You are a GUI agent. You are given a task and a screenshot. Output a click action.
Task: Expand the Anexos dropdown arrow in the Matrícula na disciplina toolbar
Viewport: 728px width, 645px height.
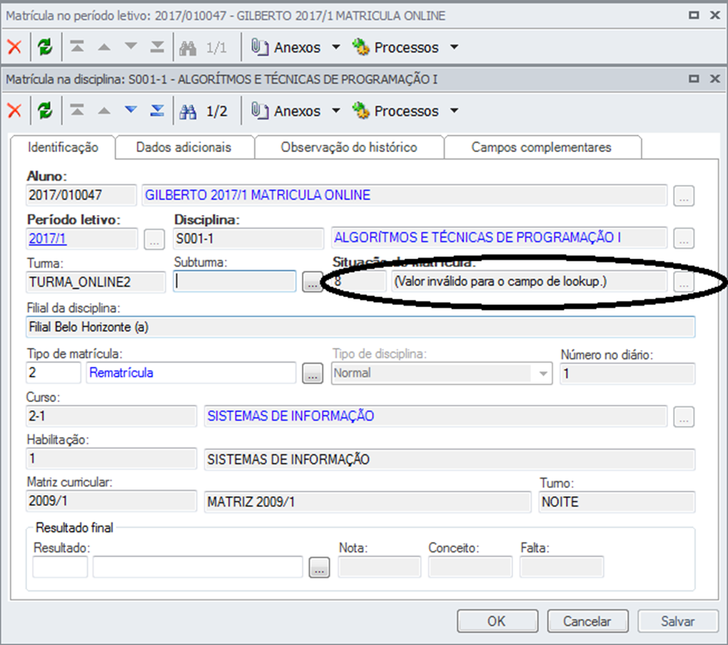(x=336, y=111)
